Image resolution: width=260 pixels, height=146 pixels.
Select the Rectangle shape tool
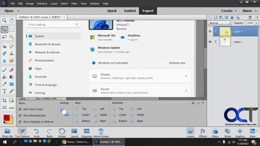click(x=11, y=84)
